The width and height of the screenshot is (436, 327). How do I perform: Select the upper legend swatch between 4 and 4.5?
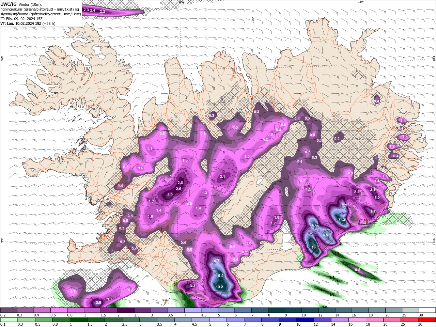click(192, 310)
